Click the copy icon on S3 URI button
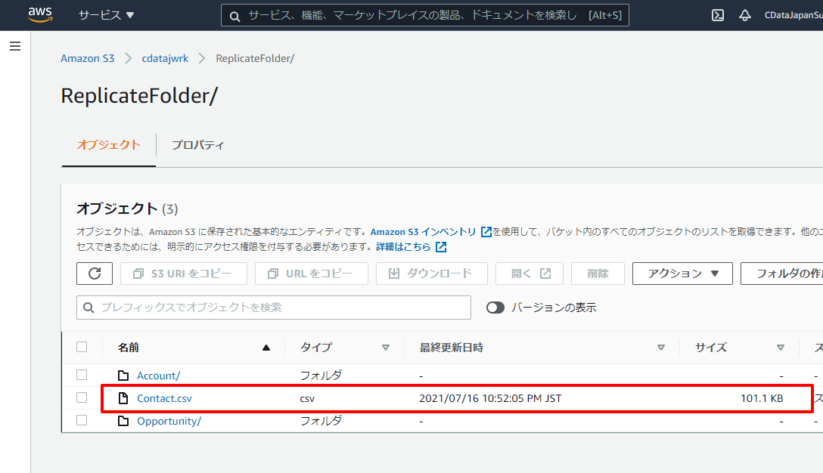Screen dimensions: 823x473 [x=136, y=274]
